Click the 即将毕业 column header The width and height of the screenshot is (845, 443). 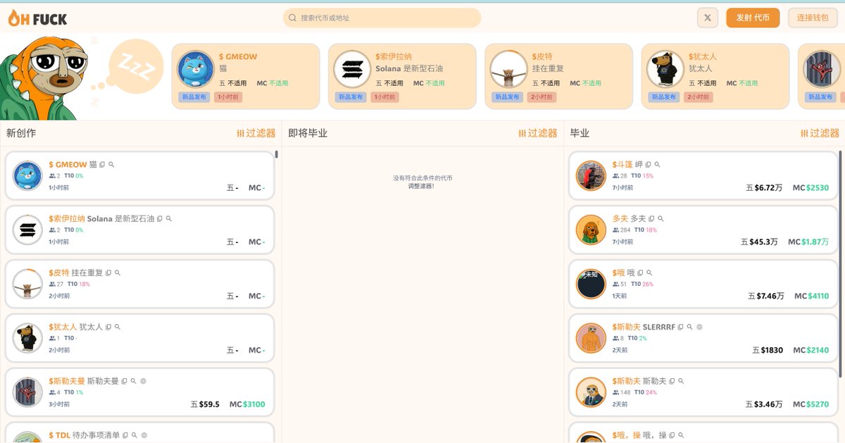click(x=308, y=133)
